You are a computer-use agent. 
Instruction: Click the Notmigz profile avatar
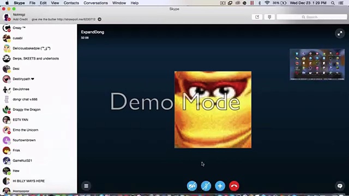point(7,17)
